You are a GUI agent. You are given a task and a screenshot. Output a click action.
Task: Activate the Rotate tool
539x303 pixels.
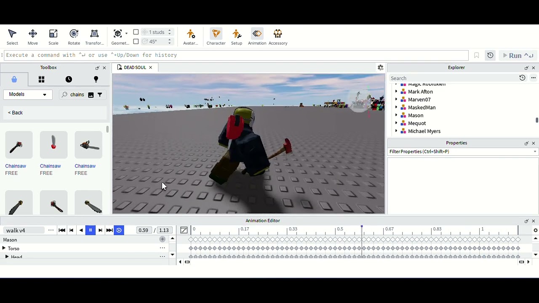(74, 37)
